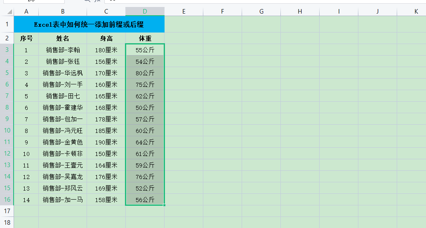Select row 16 header
The image size is (426, 228).
[x=7, y=200]
